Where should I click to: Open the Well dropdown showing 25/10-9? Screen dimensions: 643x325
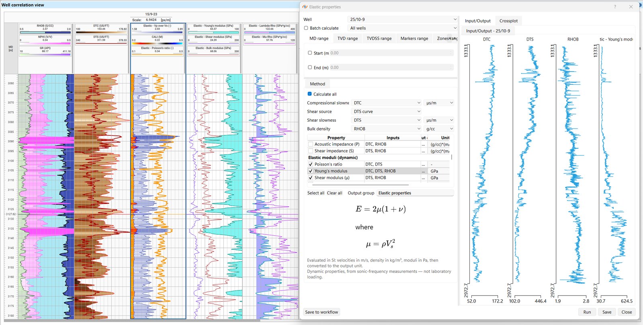pyautogui.click(x=403, y=19)
